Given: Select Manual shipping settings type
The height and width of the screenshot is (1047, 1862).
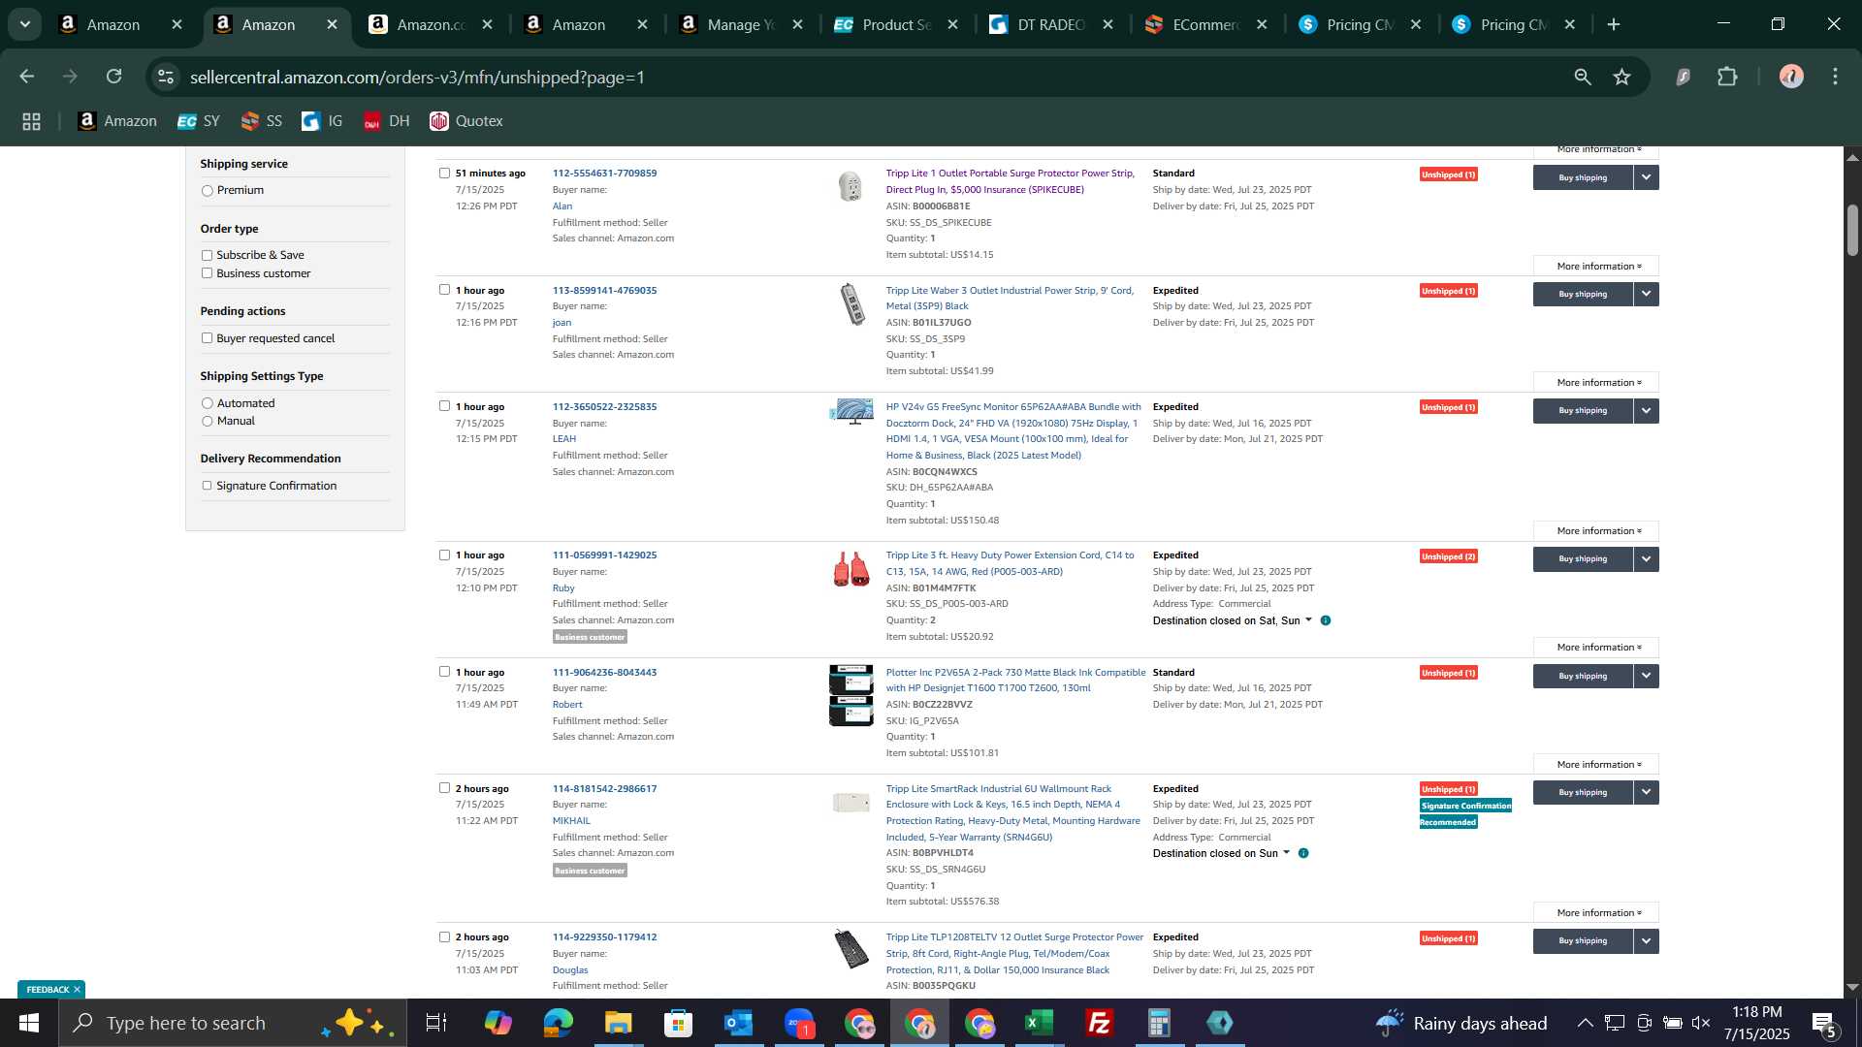Looking at the screenshot, I should (207, 422).
